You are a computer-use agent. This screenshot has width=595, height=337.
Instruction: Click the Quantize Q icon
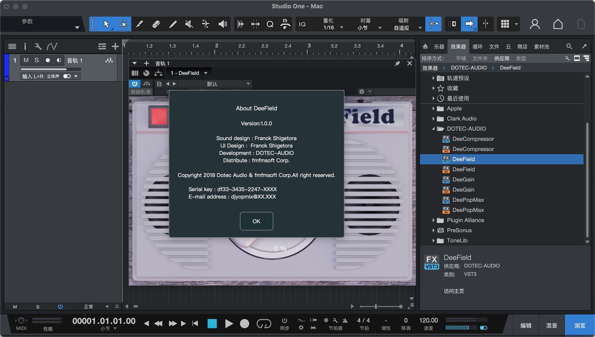270,24
